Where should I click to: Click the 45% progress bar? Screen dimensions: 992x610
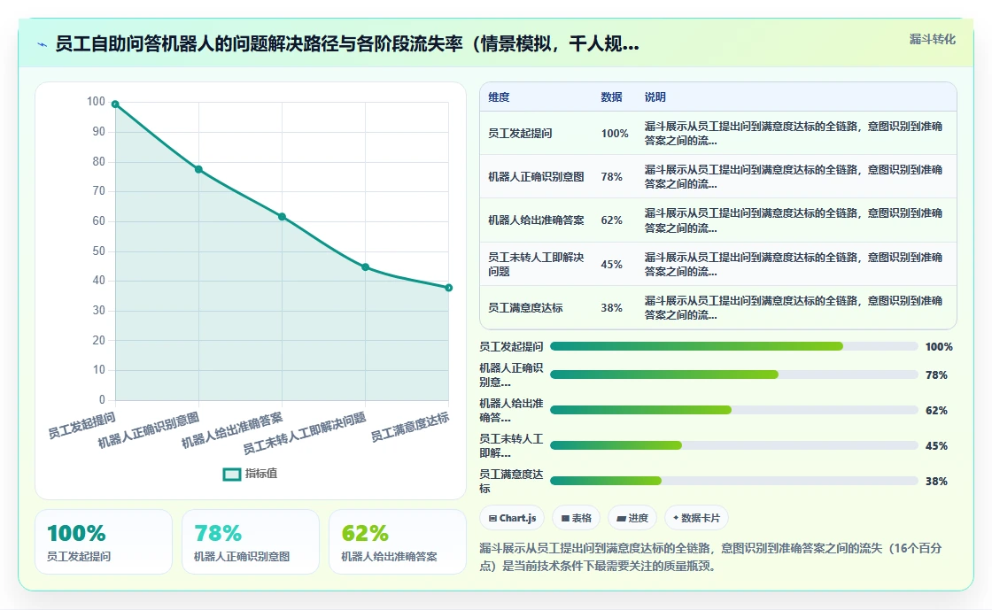(734, 445)
